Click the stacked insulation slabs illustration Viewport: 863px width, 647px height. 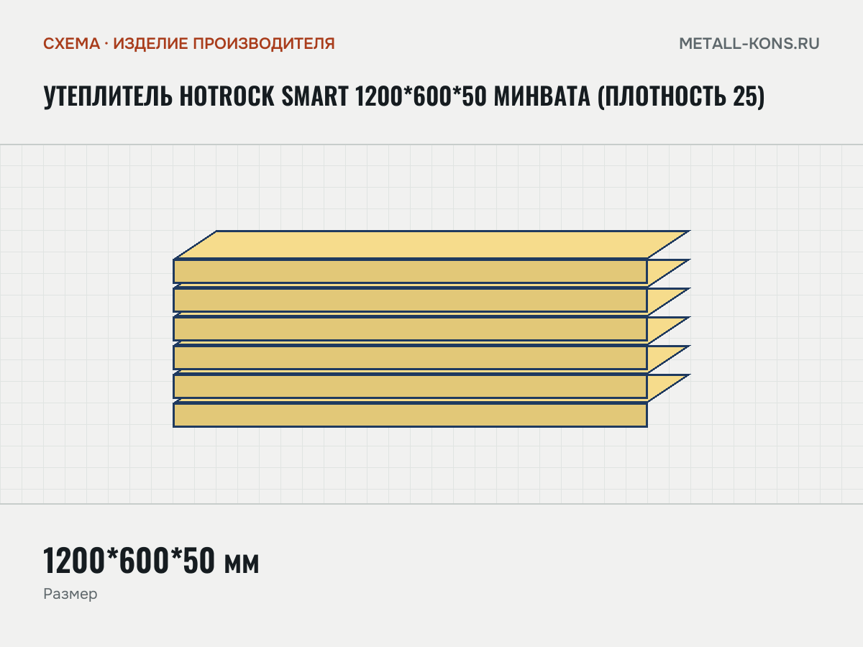(x=431, y=329)
